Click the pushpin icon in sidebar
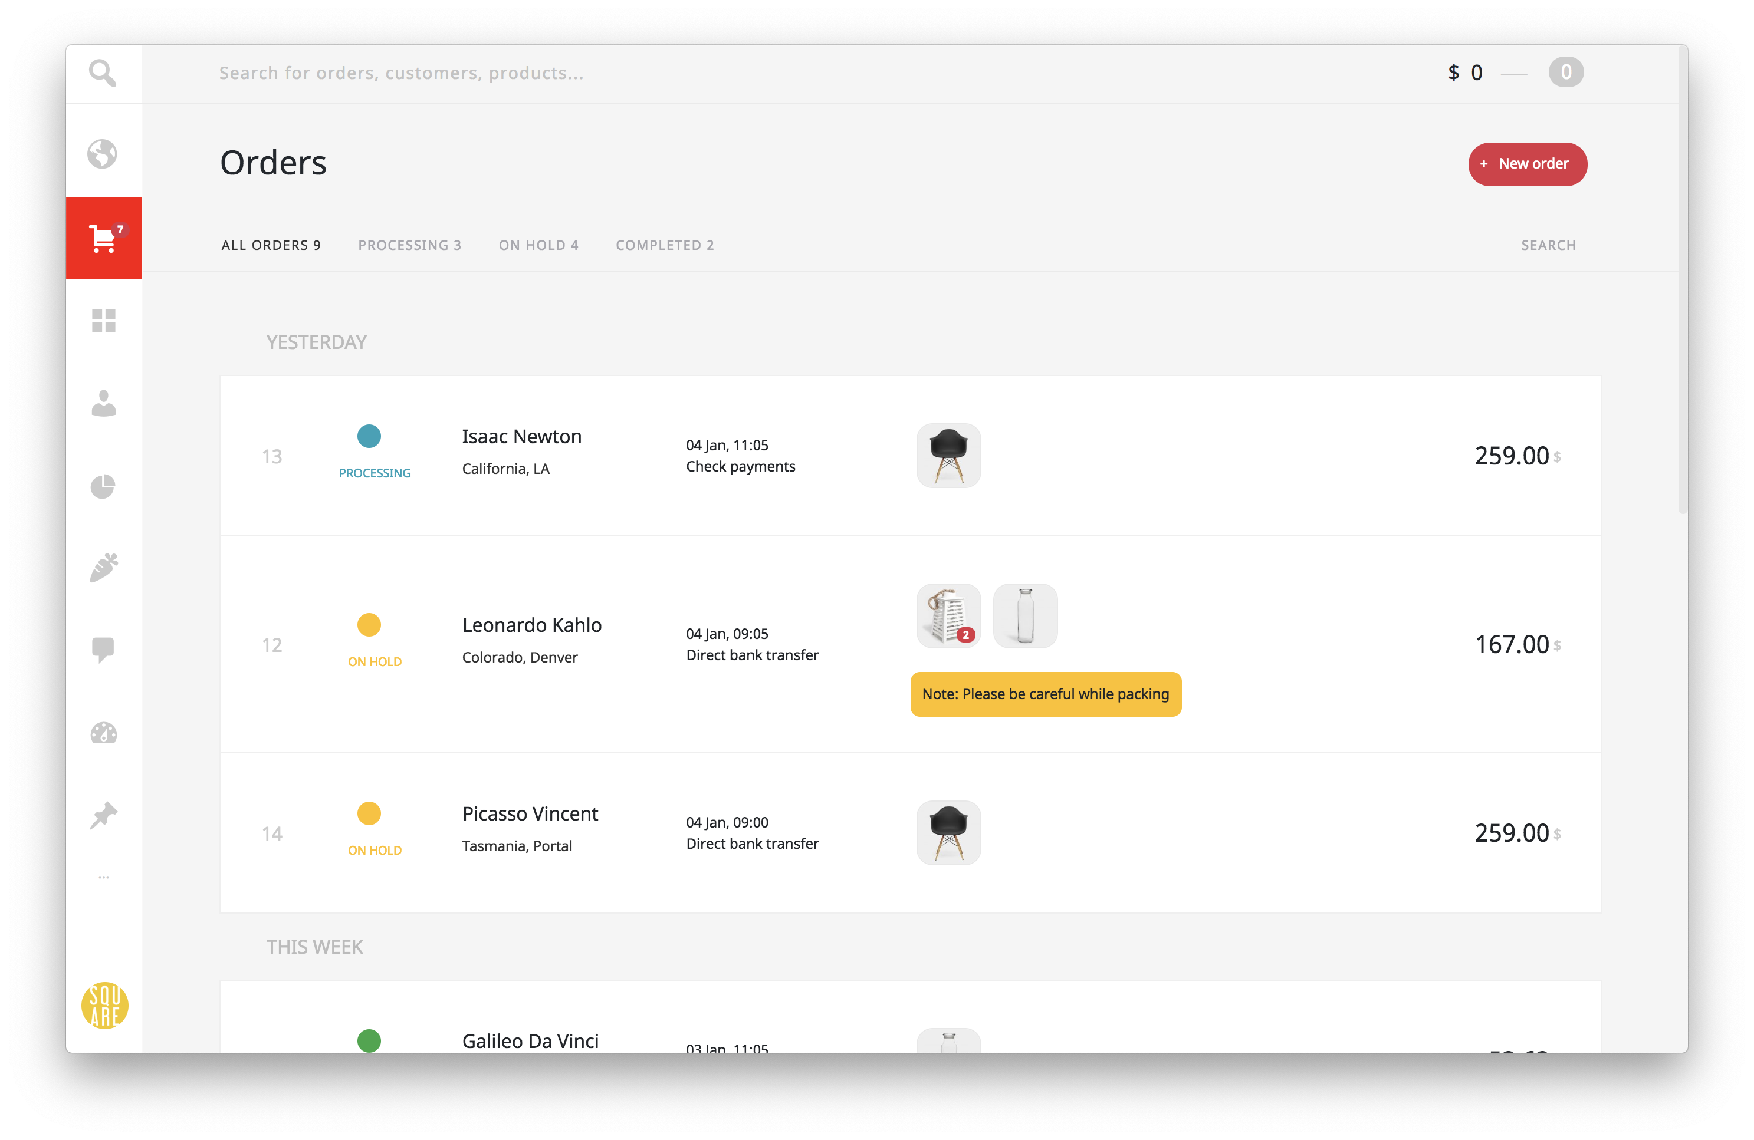This screenshot has width=1754, height=1140. click(x=103, y=815)
